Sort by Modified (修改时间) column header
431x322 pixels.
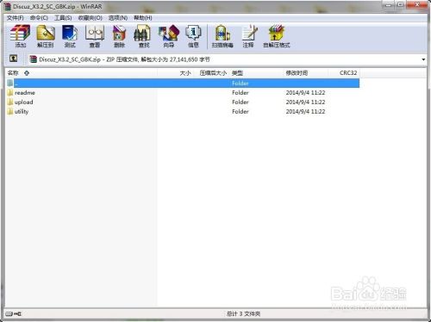click(306, 73)
